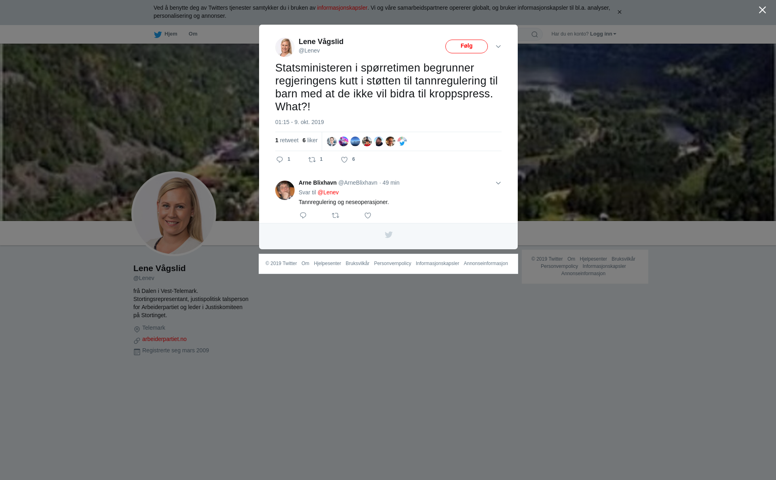Like the main tweet with heart icon
The width and height of the screenshot is (776, 480).
(344, 160)
